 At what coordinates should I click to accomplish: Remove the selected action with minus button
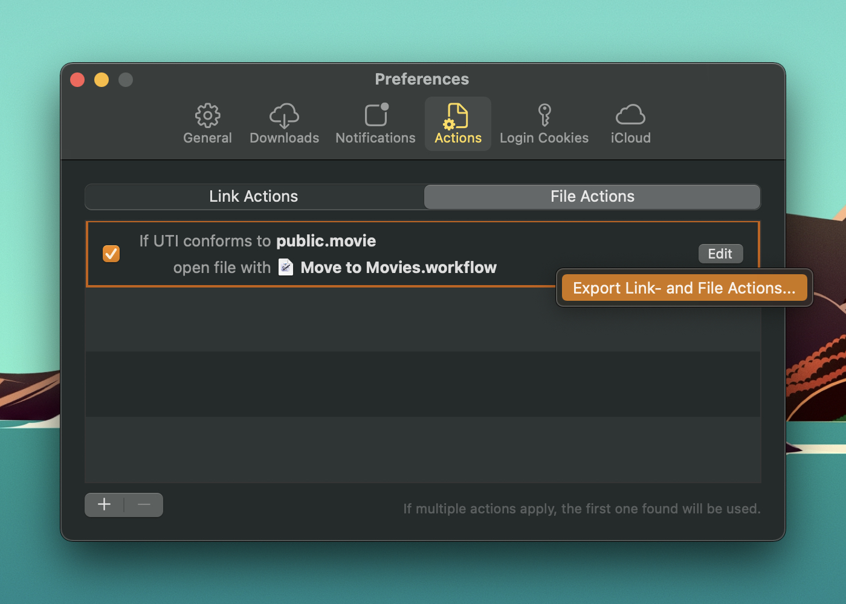(x=144, y=504)
